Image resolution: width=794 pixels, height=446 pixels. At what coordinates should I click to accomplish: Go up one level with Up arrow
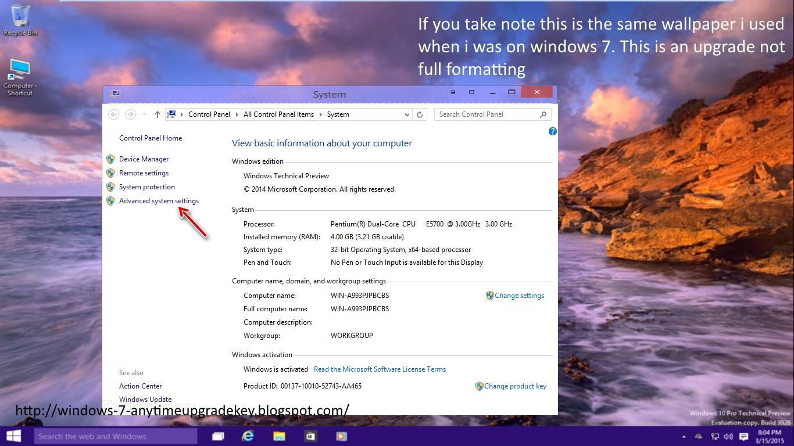pyautogui.click(x=158, y=114)
